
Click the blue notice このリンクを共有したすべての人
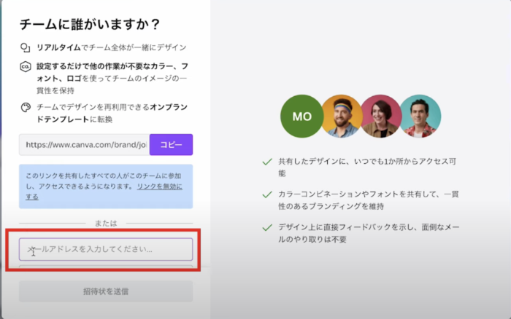(x=106, y=186)
